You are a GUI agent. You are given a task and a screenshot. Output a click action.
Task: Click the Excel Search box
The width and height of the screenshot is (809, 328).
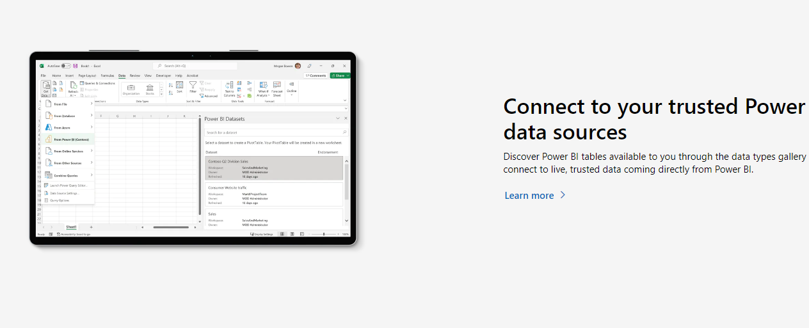(195, 66)
